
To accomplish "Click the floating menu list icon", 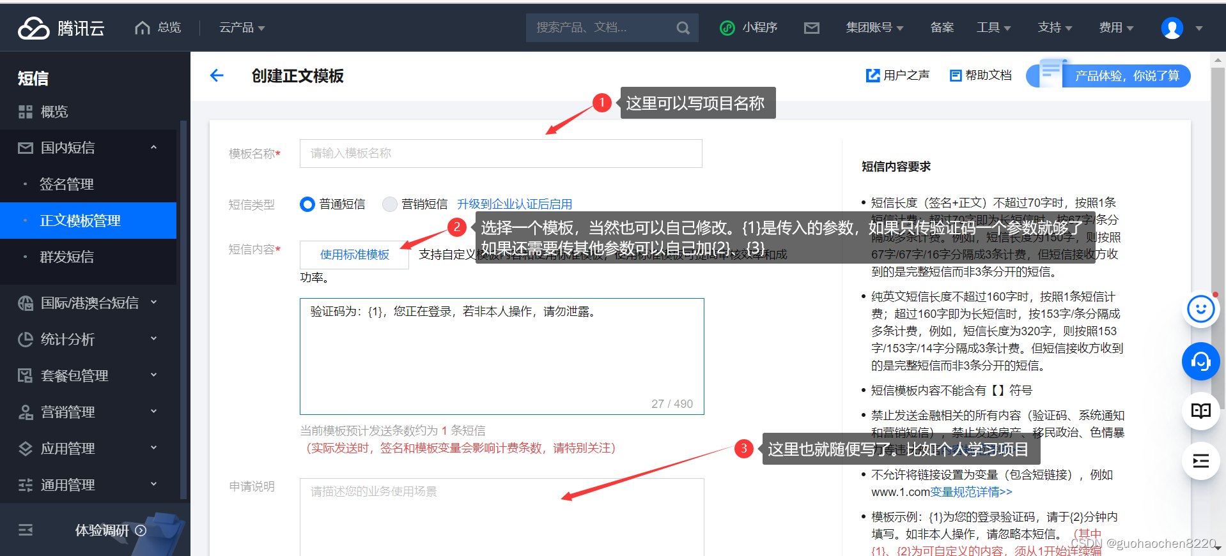I will tap(1200, 461).
